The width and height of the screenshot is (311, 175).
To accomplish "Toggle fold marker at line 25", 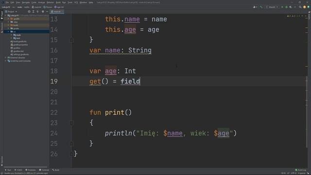I will click(x=71, y=143).
